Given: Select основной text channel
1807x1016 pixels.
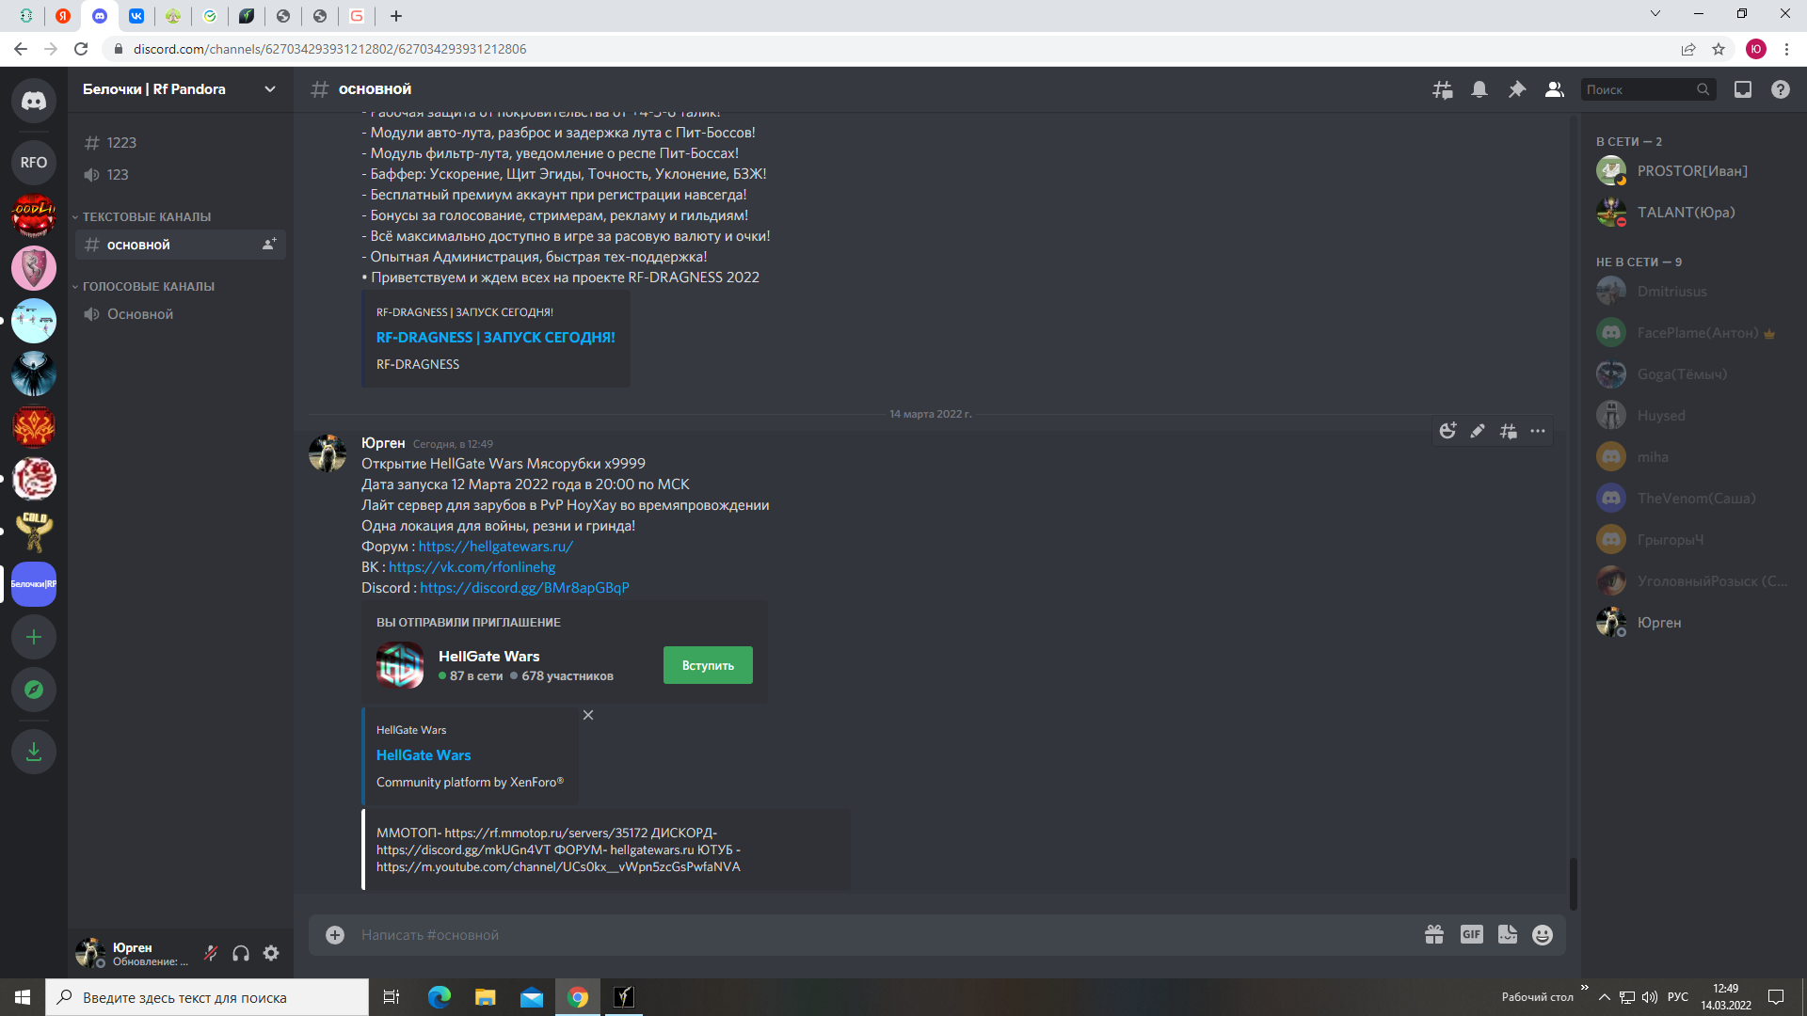Looking at the screenshot, I should click(180, 245).
